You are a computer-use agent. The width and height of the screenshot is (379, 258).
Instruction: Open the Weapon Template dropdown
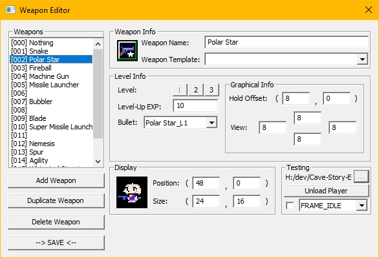pyautogui.click(x=362, y=59)
